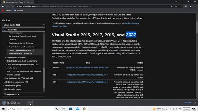This screenshot has height=111, width=198.
Task: Open taskbar clock and date
Action: [x=186, y=109]
